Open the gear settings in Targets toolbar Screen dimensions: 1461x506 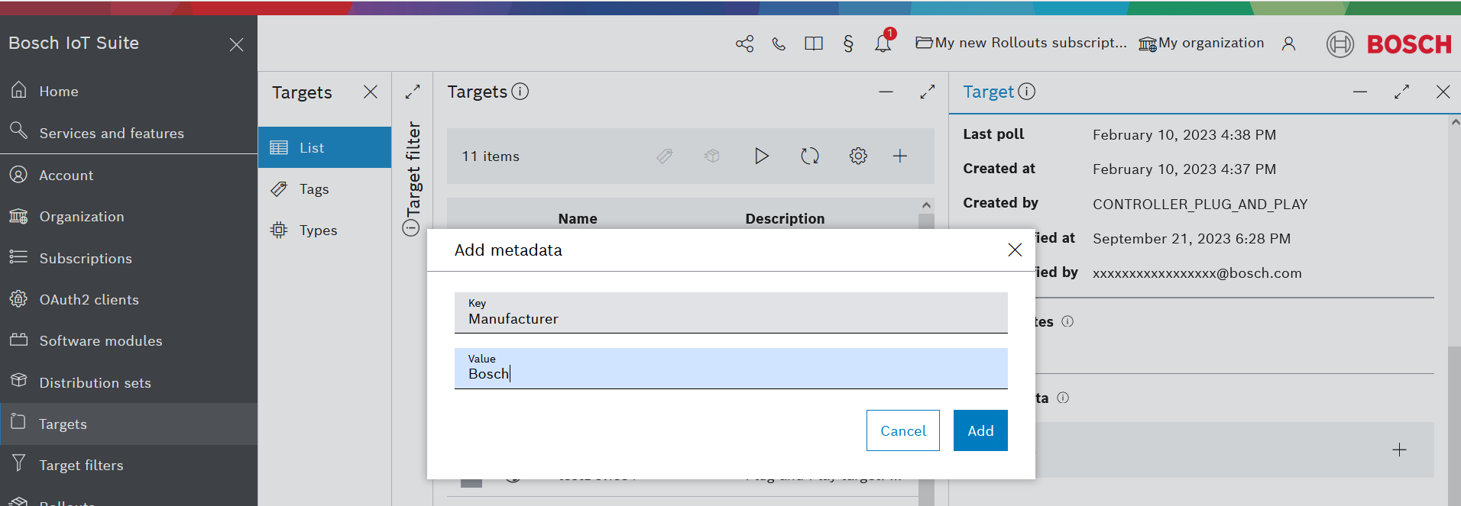[x=858, y=156]
